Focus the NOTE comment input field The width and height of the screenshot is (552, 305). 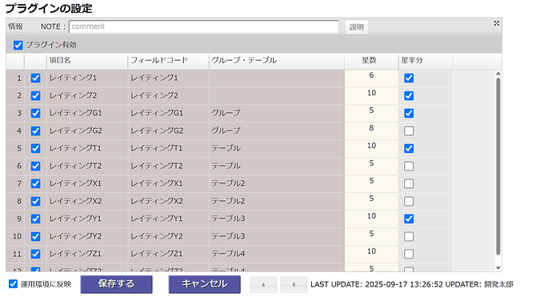tap(204, 26)
